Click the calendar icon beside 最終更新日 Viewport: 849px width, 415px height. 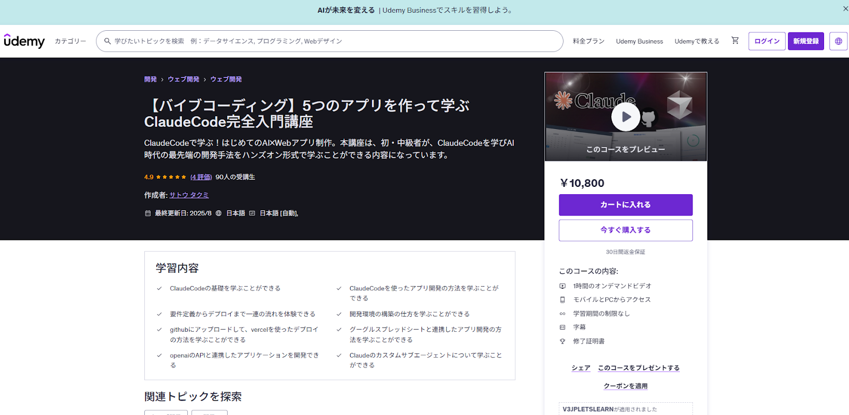click(148, 213)
